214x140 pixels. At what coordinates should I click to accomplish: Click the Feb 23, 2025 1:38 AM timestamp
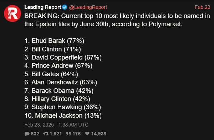point(56,125)
